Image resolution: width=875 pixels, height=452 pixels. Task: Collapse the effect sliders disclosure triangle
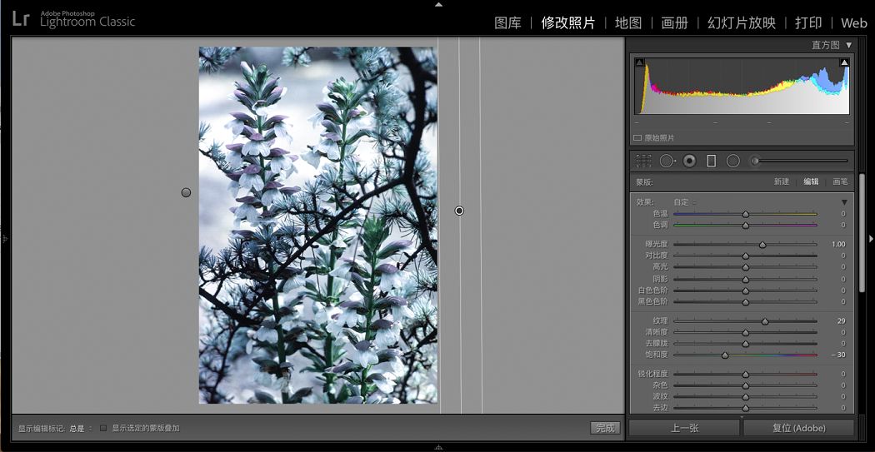point(844,202)
